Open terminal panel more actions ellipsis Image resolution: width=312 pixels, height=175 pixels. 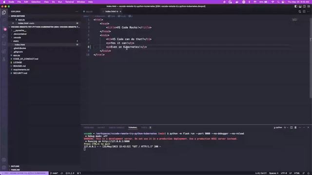click(300, 127)
